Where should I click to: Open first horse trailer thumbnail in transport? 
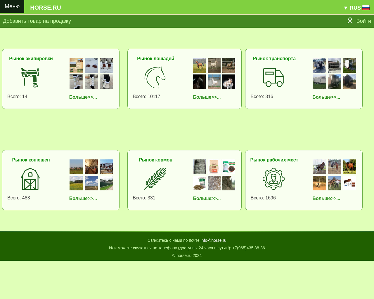tap(319, 65)
